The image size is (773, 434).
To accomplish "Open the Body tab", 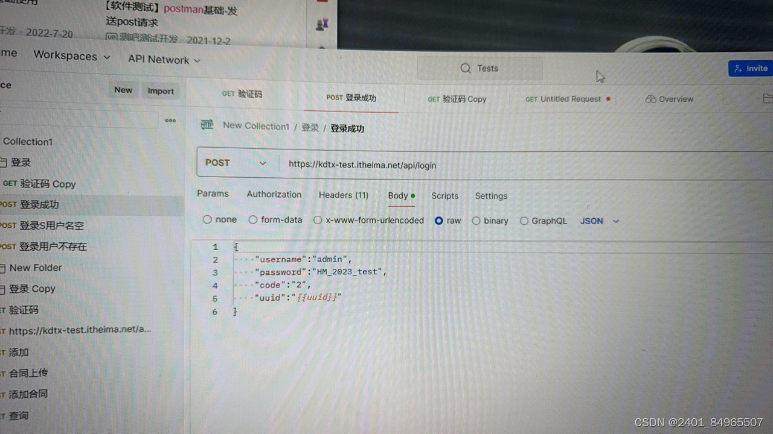I will 401,195.
